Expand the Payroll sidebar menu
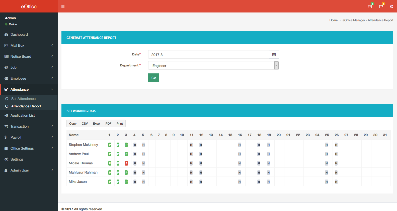Image resolution: width=397 pixels, height=211 pixels. pos(29,137)
